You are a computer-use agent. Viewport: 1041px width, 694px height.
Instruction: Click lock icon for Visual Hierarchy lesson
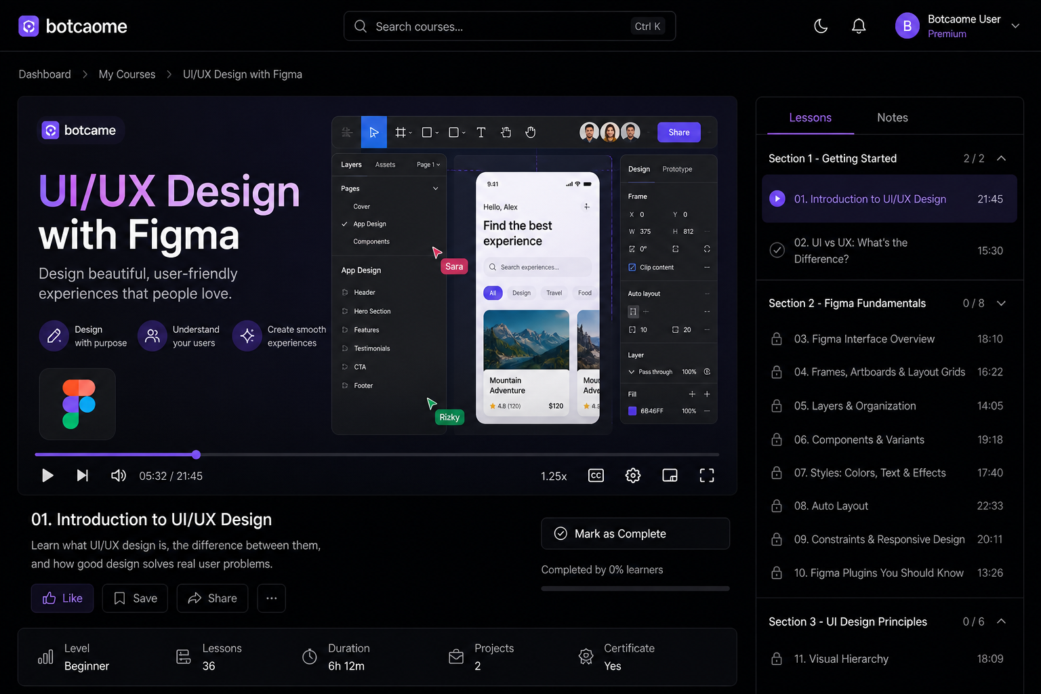pyautogui.click(x=777, y=659)
